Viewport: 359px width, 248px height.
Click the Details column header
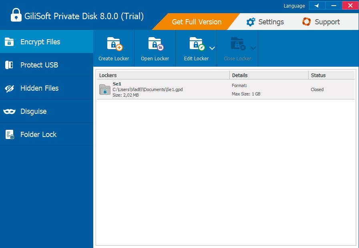pyautogui.click(x=269, y=75)
